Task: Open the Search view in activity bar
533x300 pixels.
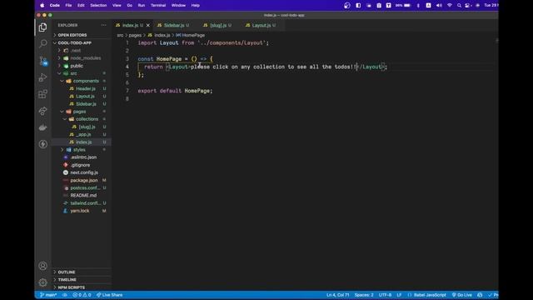Action: click(x=42, y=43)
